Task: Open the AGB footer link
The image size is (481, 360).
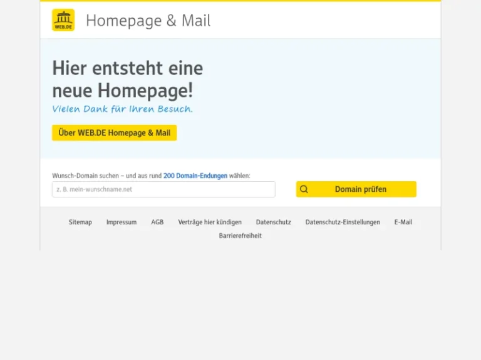Action: pos(157,222)
